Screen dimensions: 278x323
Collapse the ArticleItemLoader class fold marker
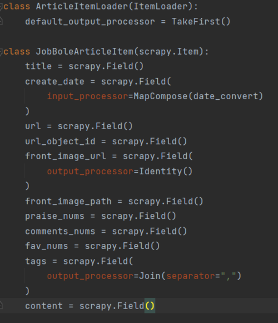1,7
